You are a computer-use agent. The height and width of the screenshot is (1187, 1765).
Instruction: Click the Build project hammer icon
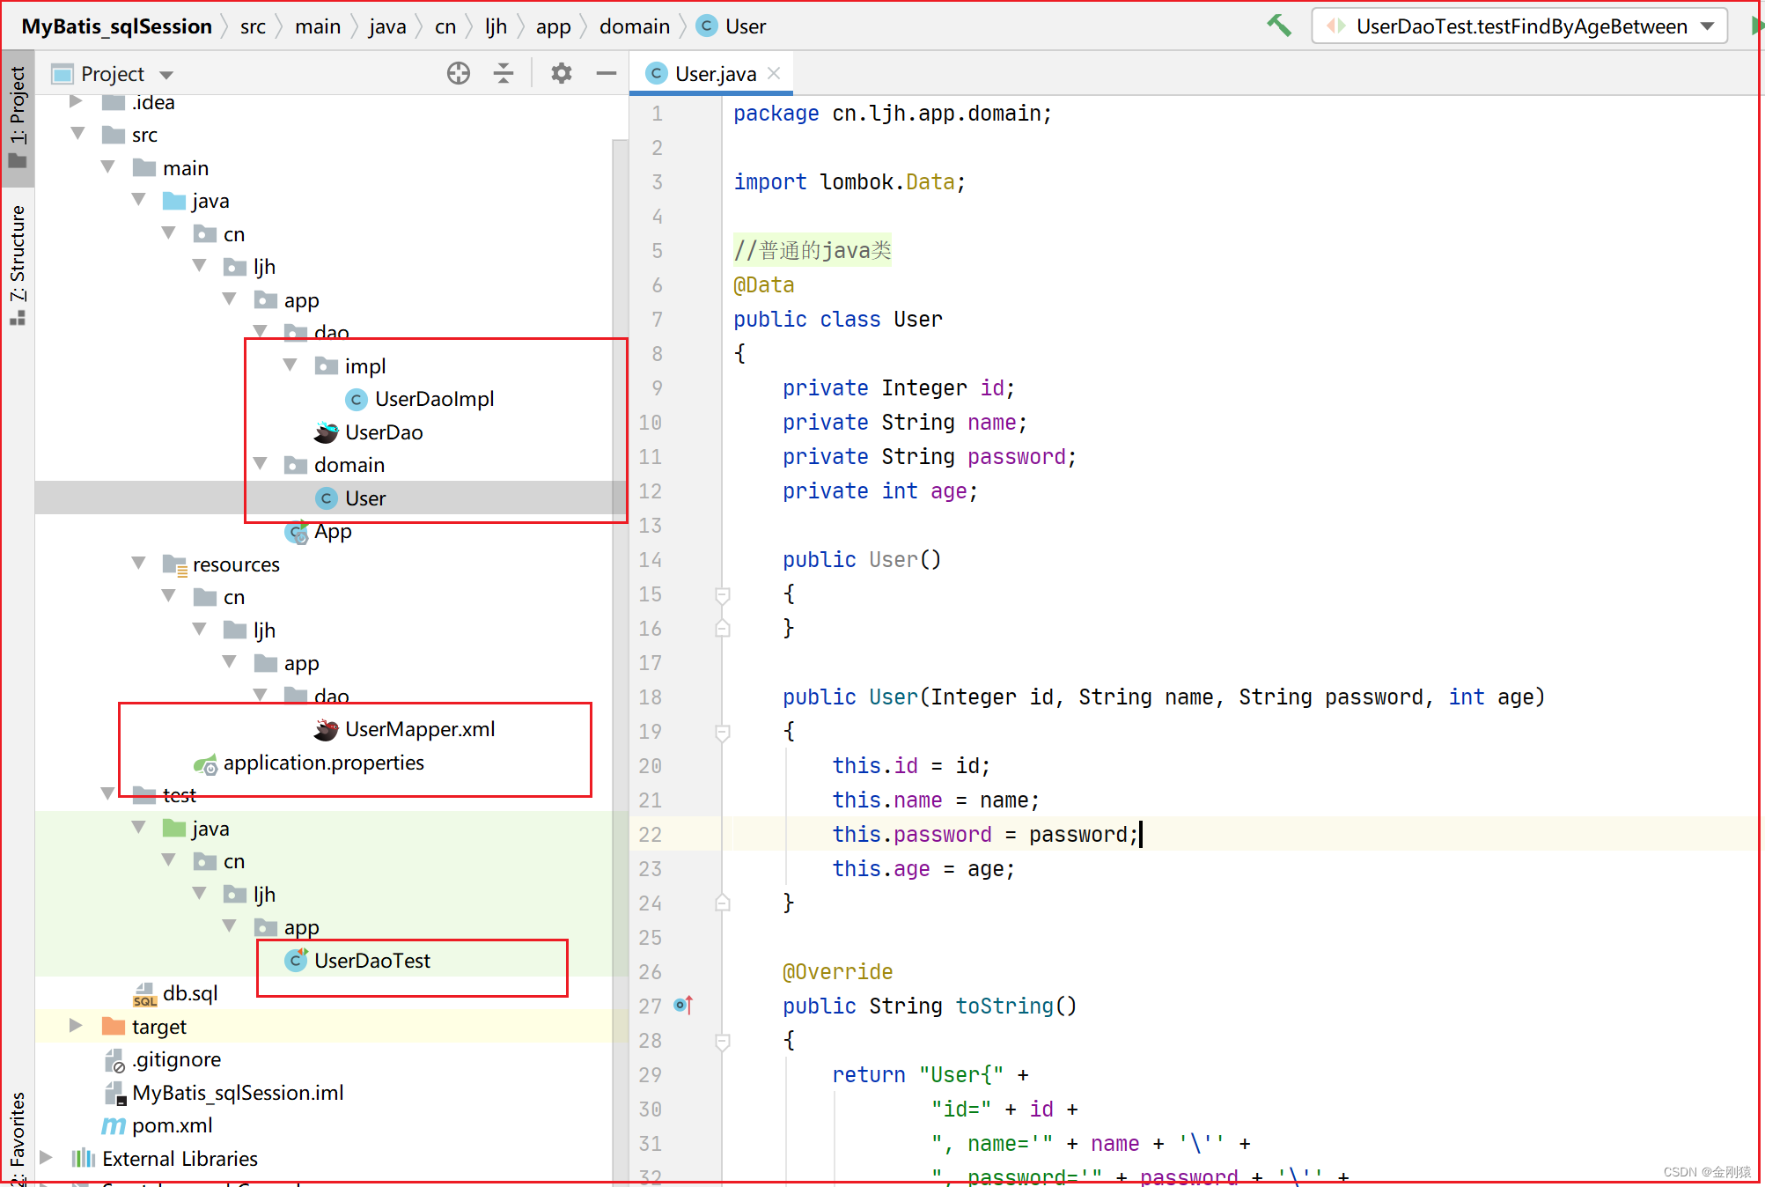tap(1279, 26)
